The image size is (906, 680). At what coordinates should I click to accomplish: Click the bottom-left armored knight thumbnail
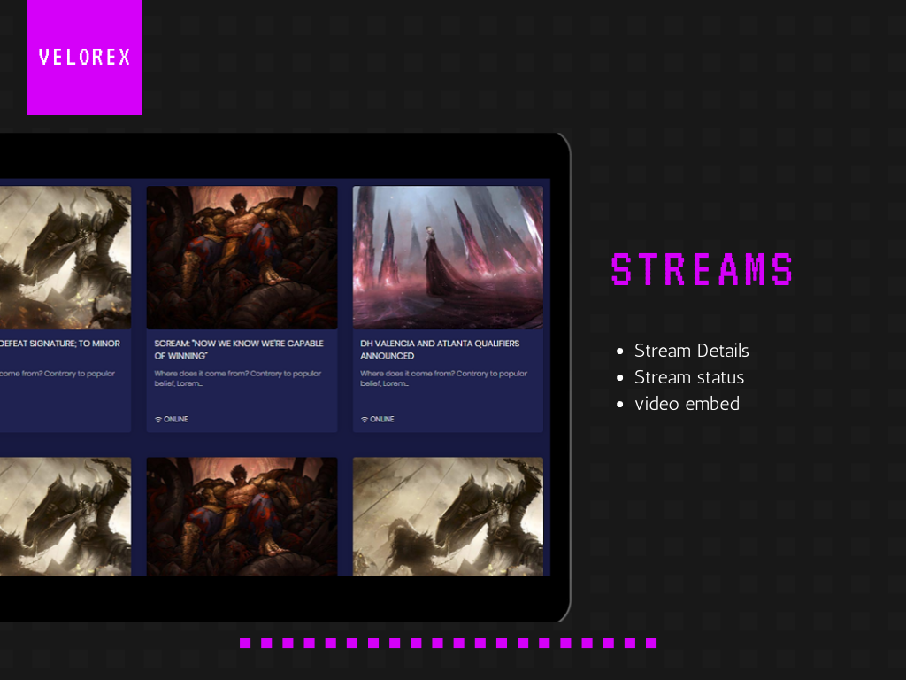[65, 516]
